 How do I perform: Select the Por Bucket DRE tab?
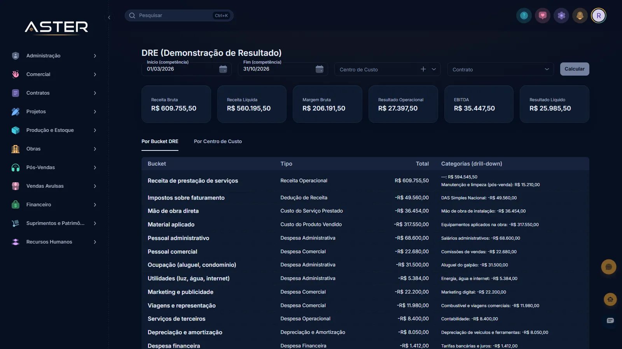click(160, 142)
